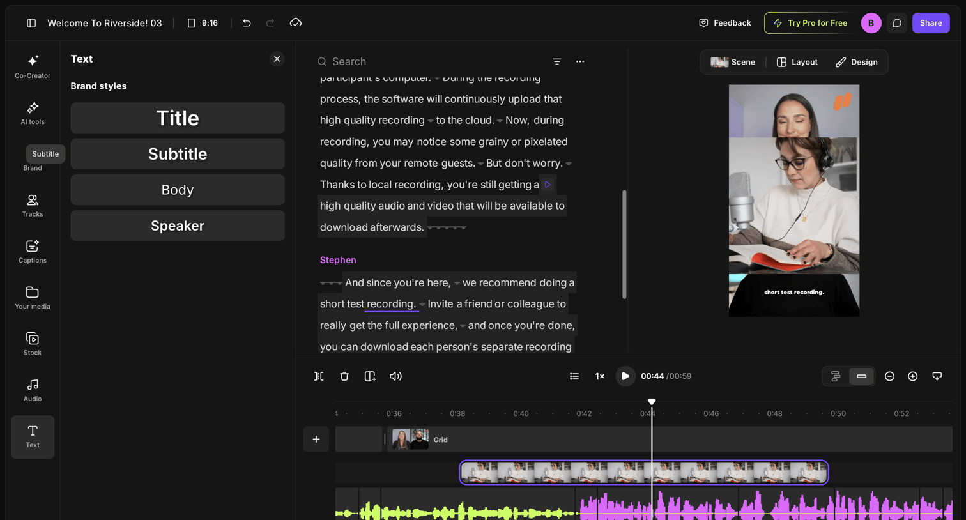Change the 1× playback speed
The height and width of the screenshot is (520, 966).
pyautogui.click(x=600, y=376)
